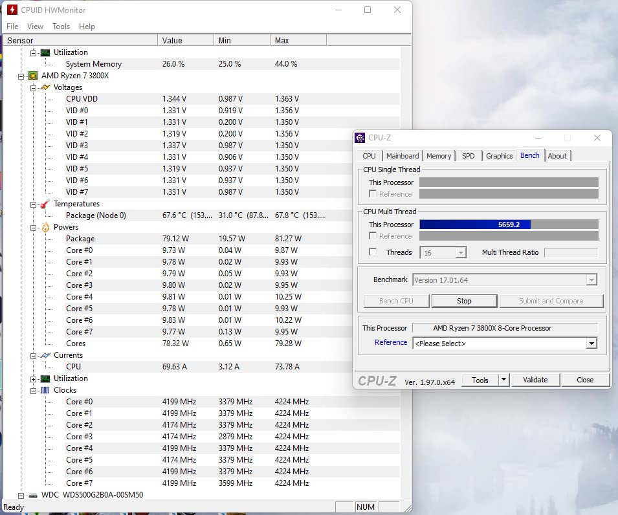
Task: Open the Benchmark version dropdown
Action: point(591,280)
